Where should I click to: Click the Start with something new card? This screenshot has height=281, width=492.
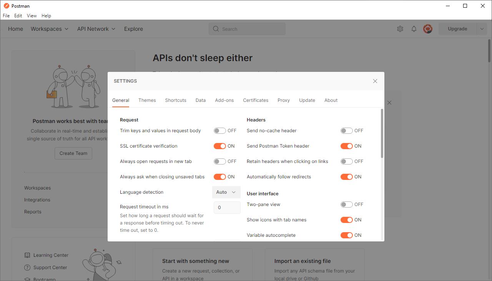click(203, 264)
